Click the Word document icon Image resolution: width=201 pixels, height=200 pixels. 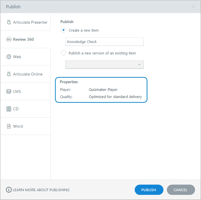pyautogui.click(x=9, y=126)
